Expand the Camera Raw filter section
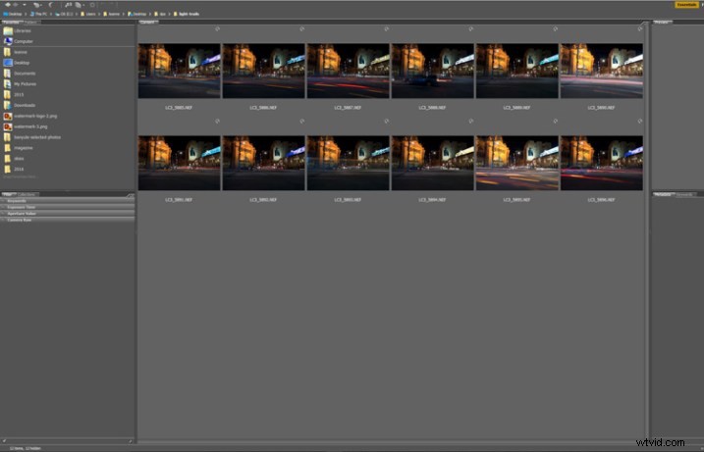The image size is (704, 452). (68, 220)
